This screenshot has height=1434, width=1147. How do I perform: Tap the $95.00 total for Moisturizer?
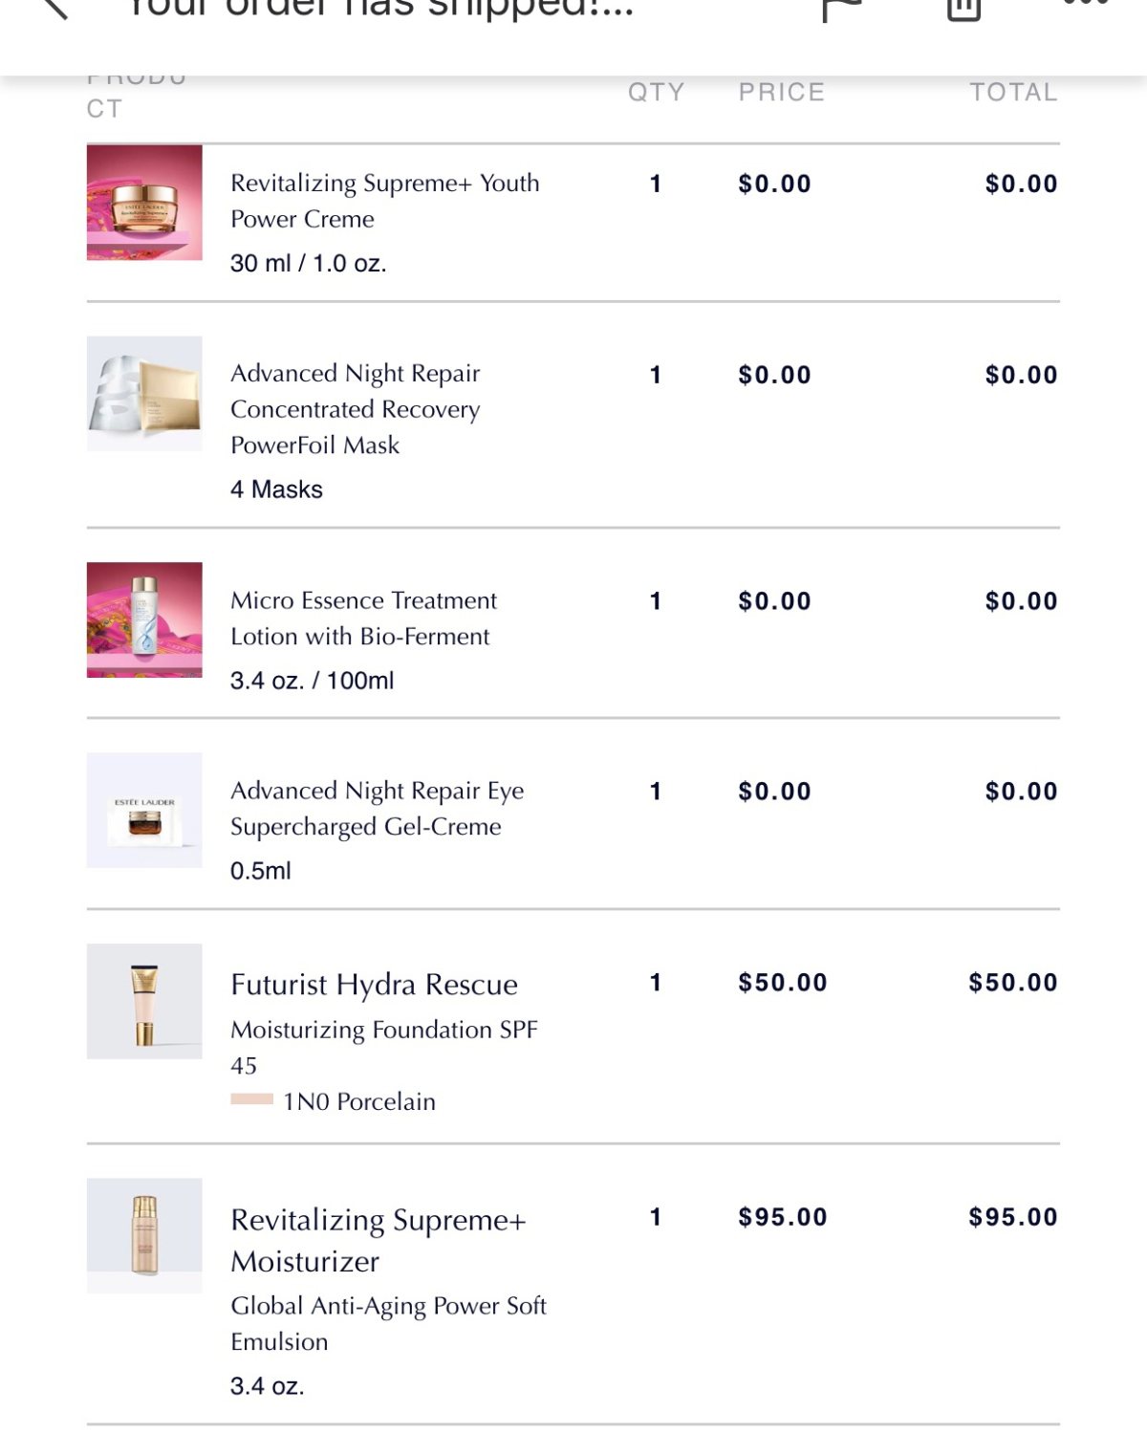coord(1013,1217)
